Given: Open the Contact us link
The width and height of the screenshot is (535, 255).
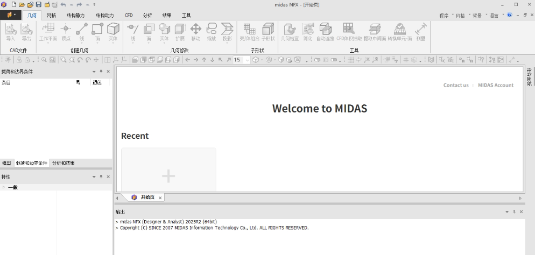Looking at the screenshot, I should (x=456, y=85).
